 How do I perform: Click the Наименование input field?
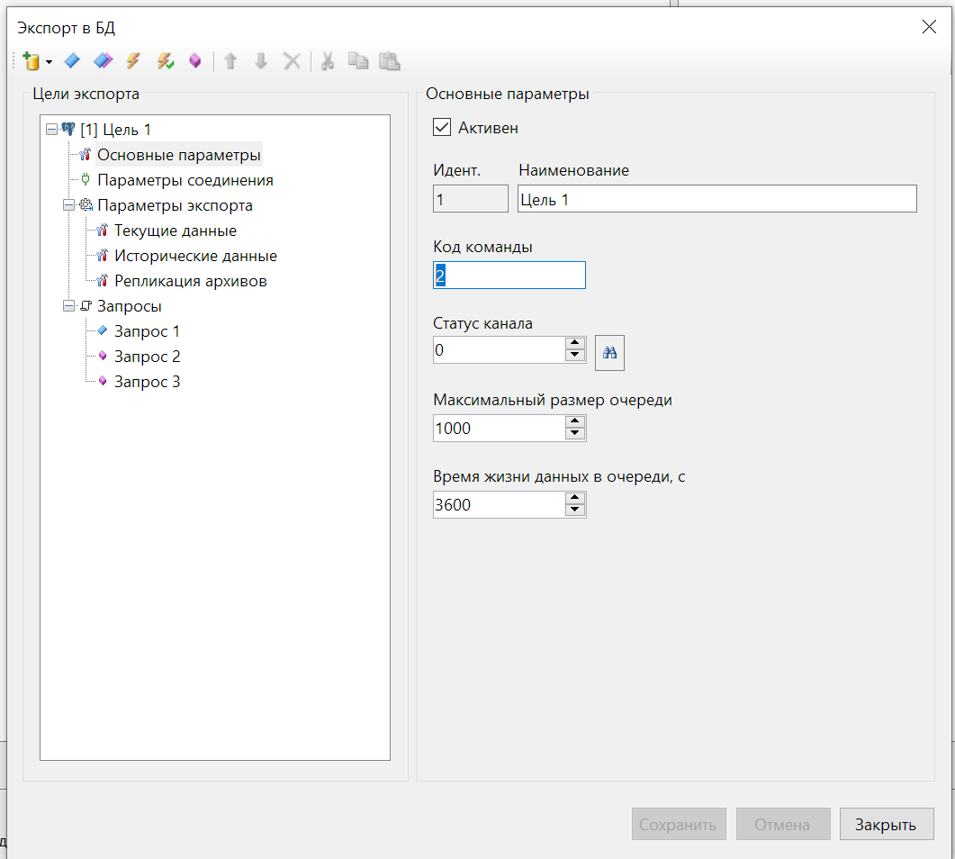[x=716, y=199]
